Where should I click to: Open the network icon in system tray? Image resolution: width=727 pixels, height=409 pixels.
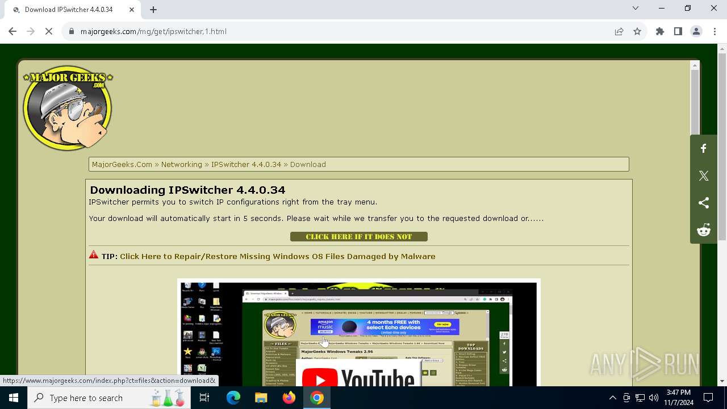(x=640, y=398)
